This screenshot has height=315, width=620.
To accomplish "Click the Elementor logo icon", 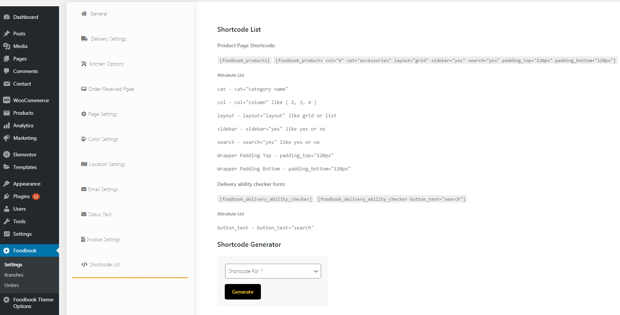I will click(x=7, y=155).
